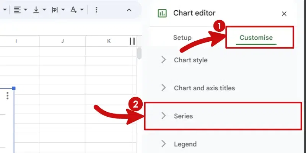
Task: Hide the menus with the up chevron
Action: pos(129,10)
